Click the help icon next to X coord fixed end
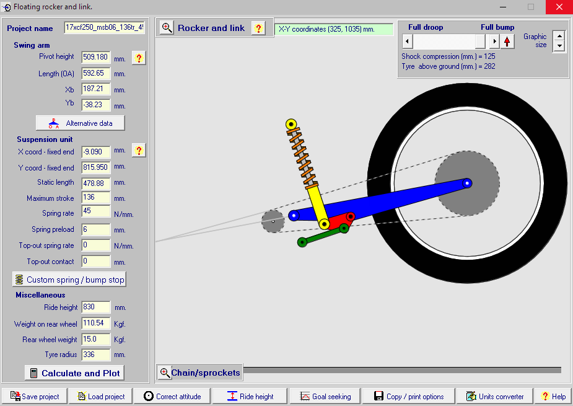This screenshot has height=406, width=573. click(139, 150)
